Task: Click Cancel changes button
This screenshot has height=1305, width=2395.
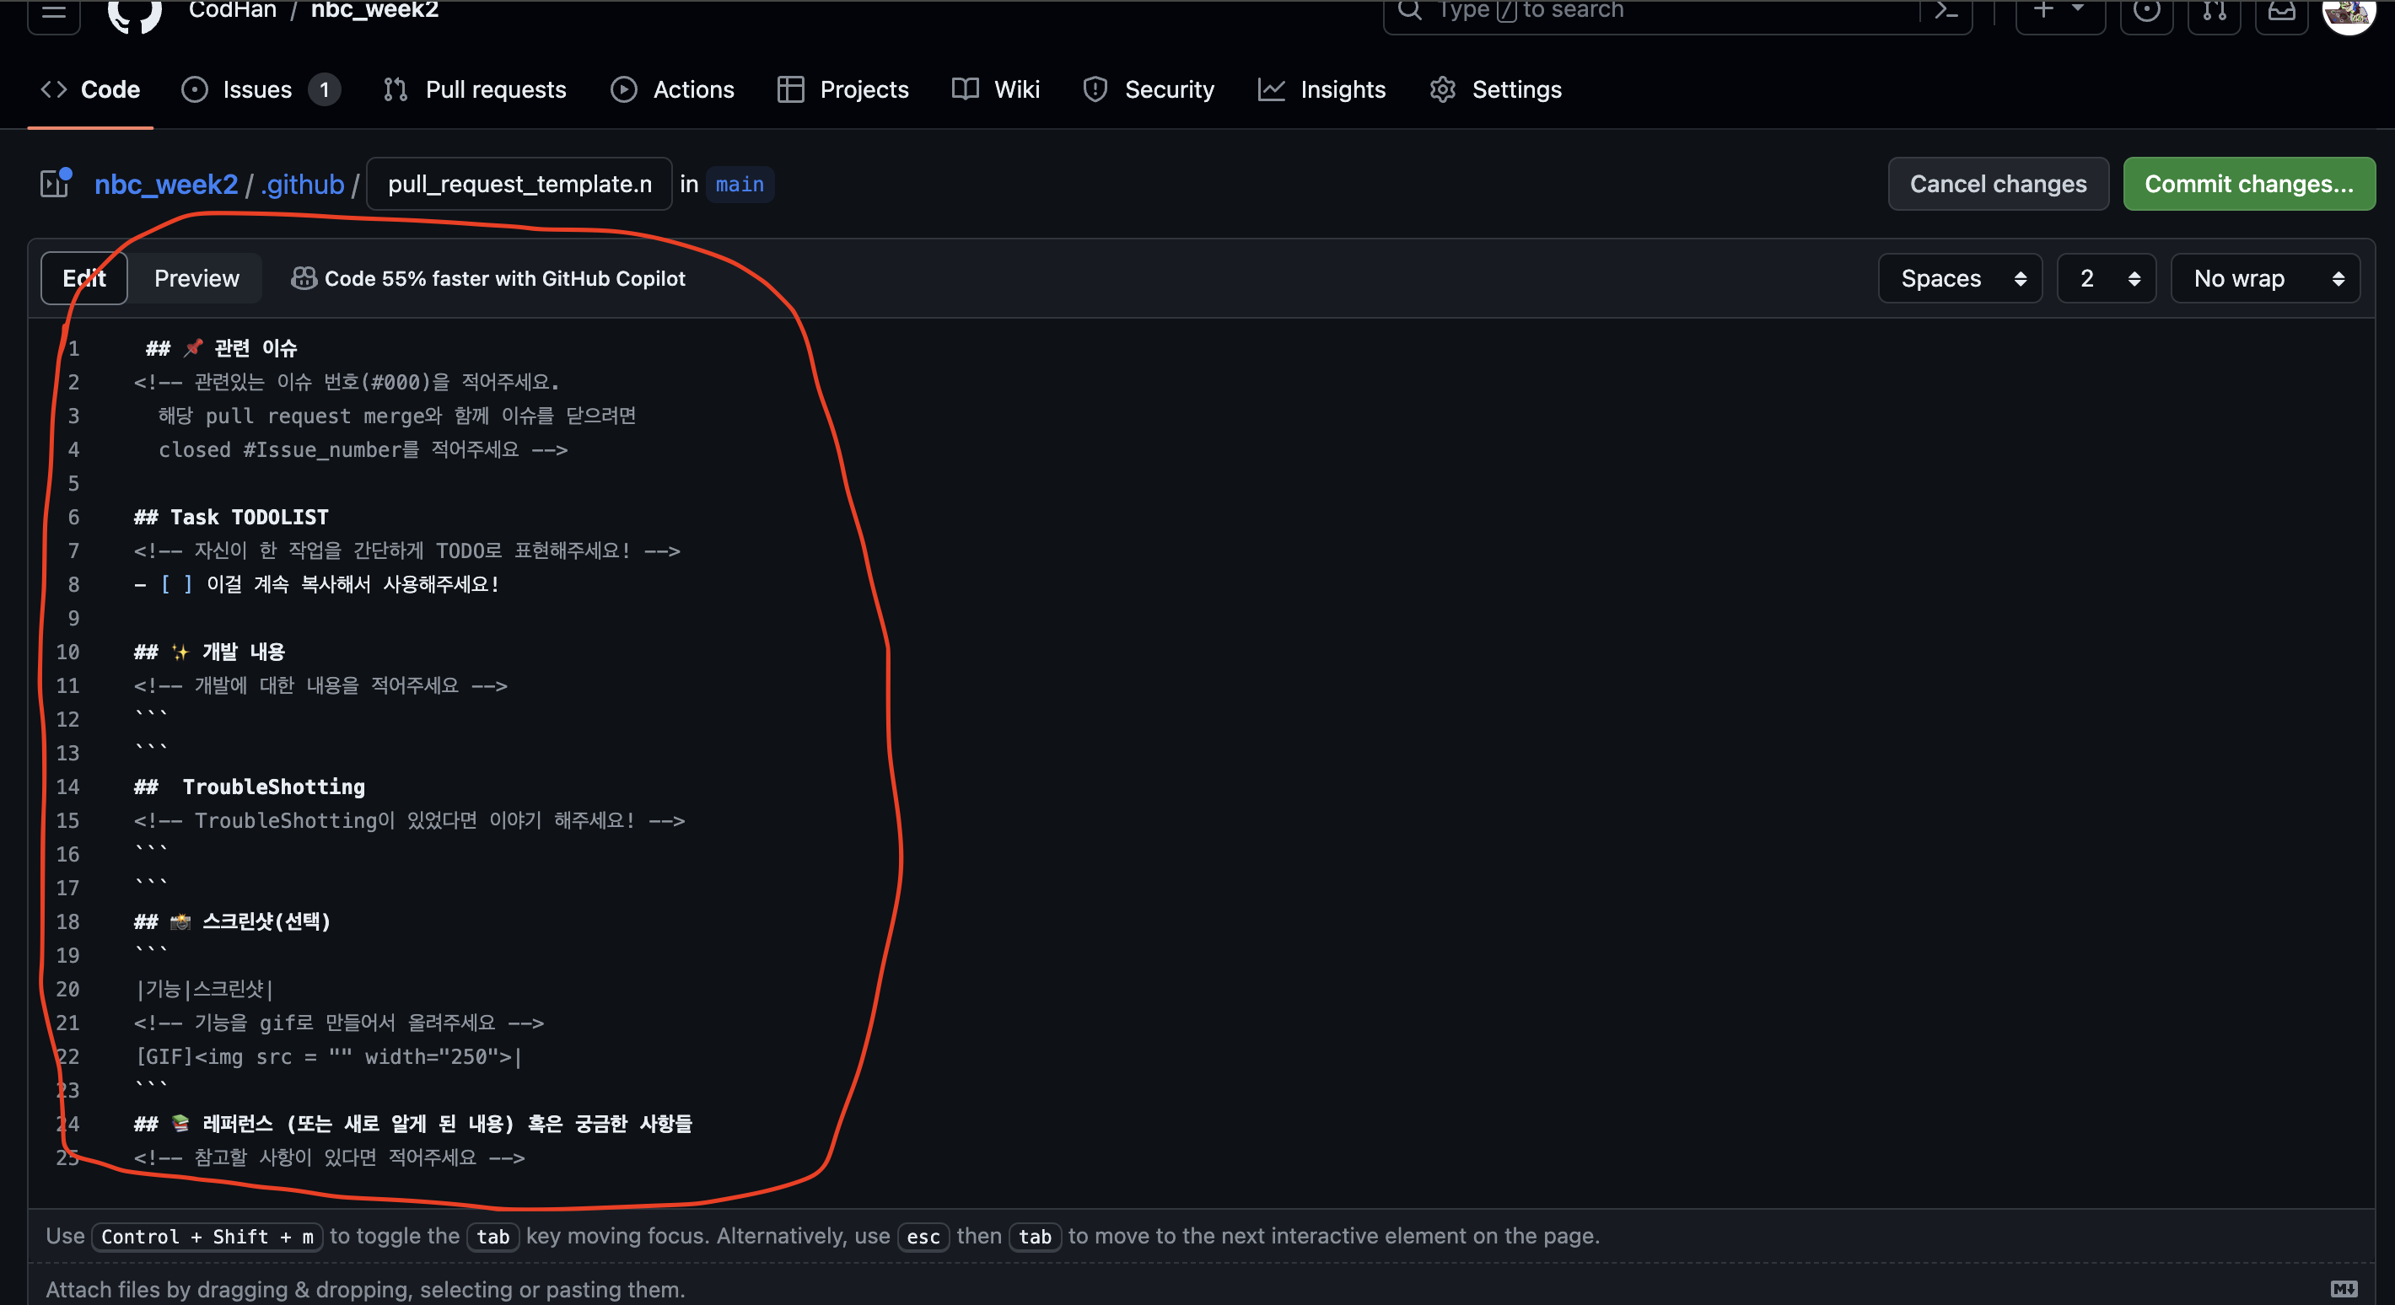Action: pos(1997,184)
